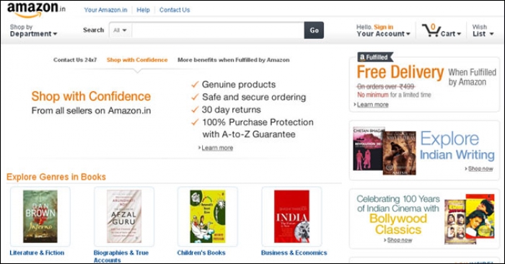The image size is (505, 264).
Task: Click the Fulfilled badge icon
Action: click(x=375, y=57)
